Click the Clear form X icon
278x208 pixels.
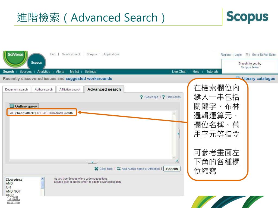pos(96,169)
